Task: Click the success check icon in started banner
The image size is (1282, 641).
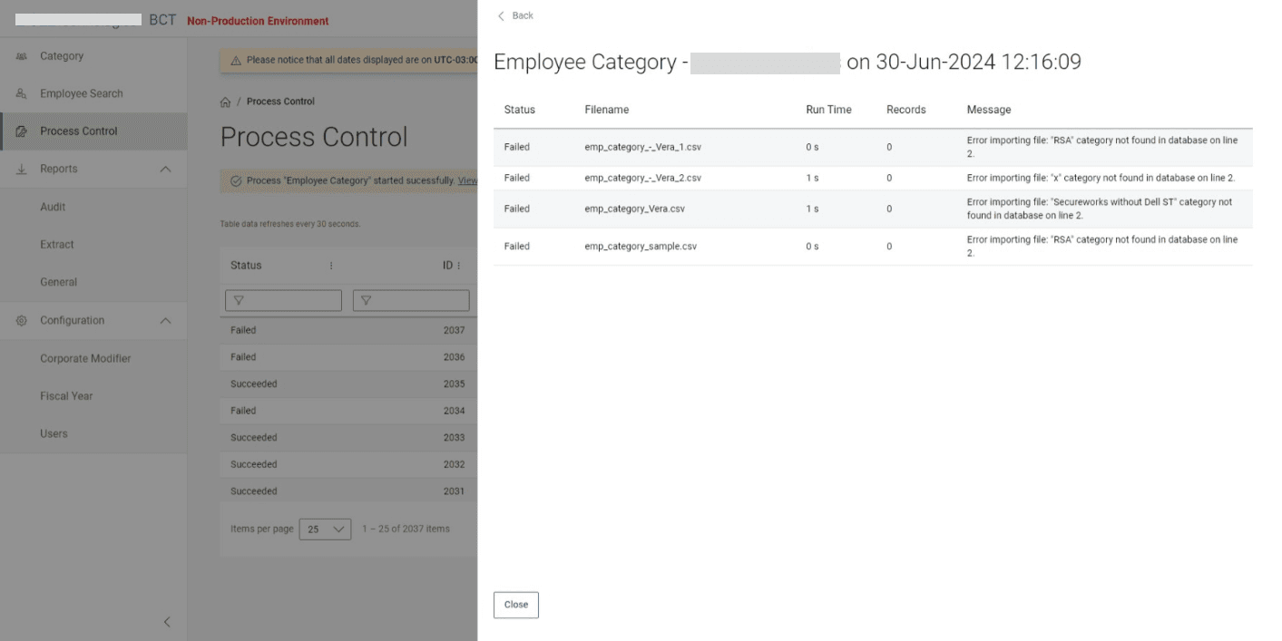Action: pyautogui.click(x=236, y=180)
